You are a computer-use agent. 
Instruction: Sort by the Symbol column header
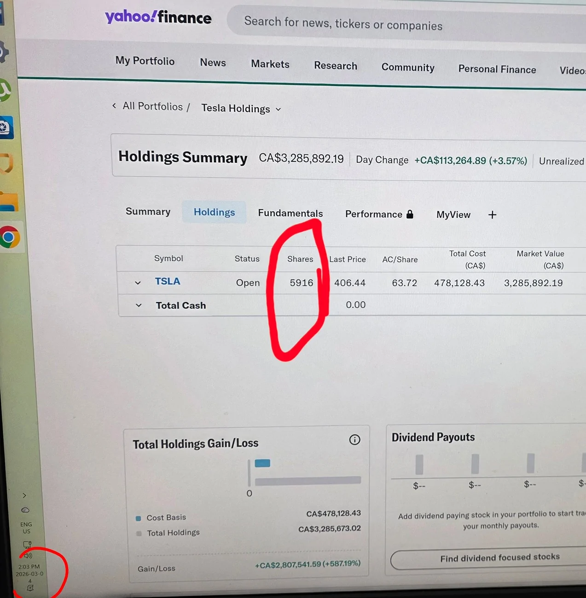click(x=168, y=259)
